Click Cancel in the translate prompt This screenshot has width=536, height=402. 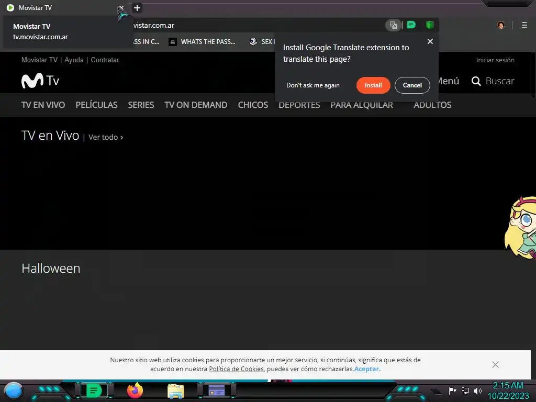(412, 85)
